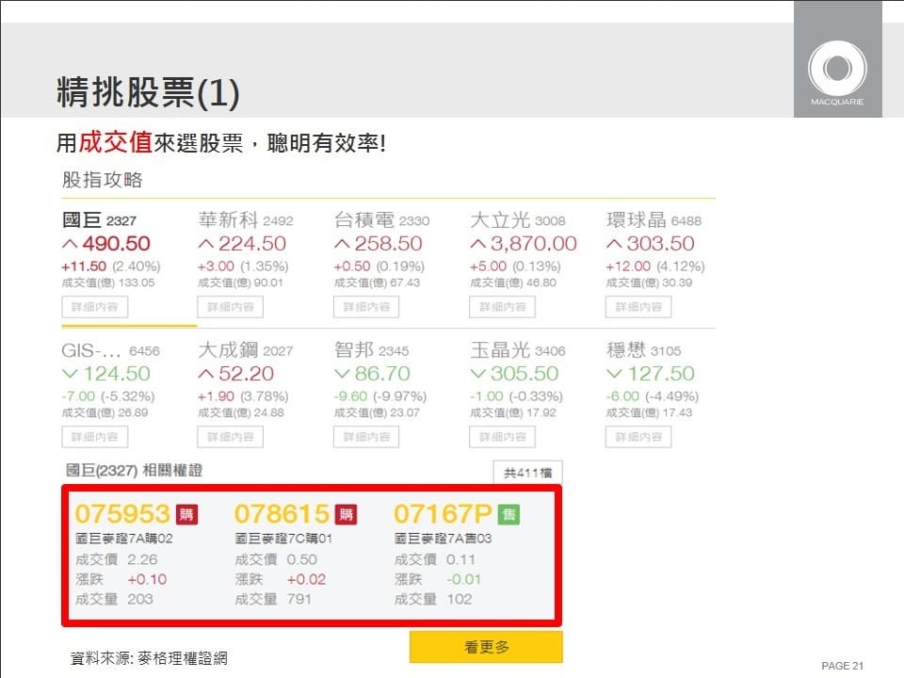This screenshot has width=904, height=678.
Task: Click the Macquarie logo icon
Action: tap(836, 70)
